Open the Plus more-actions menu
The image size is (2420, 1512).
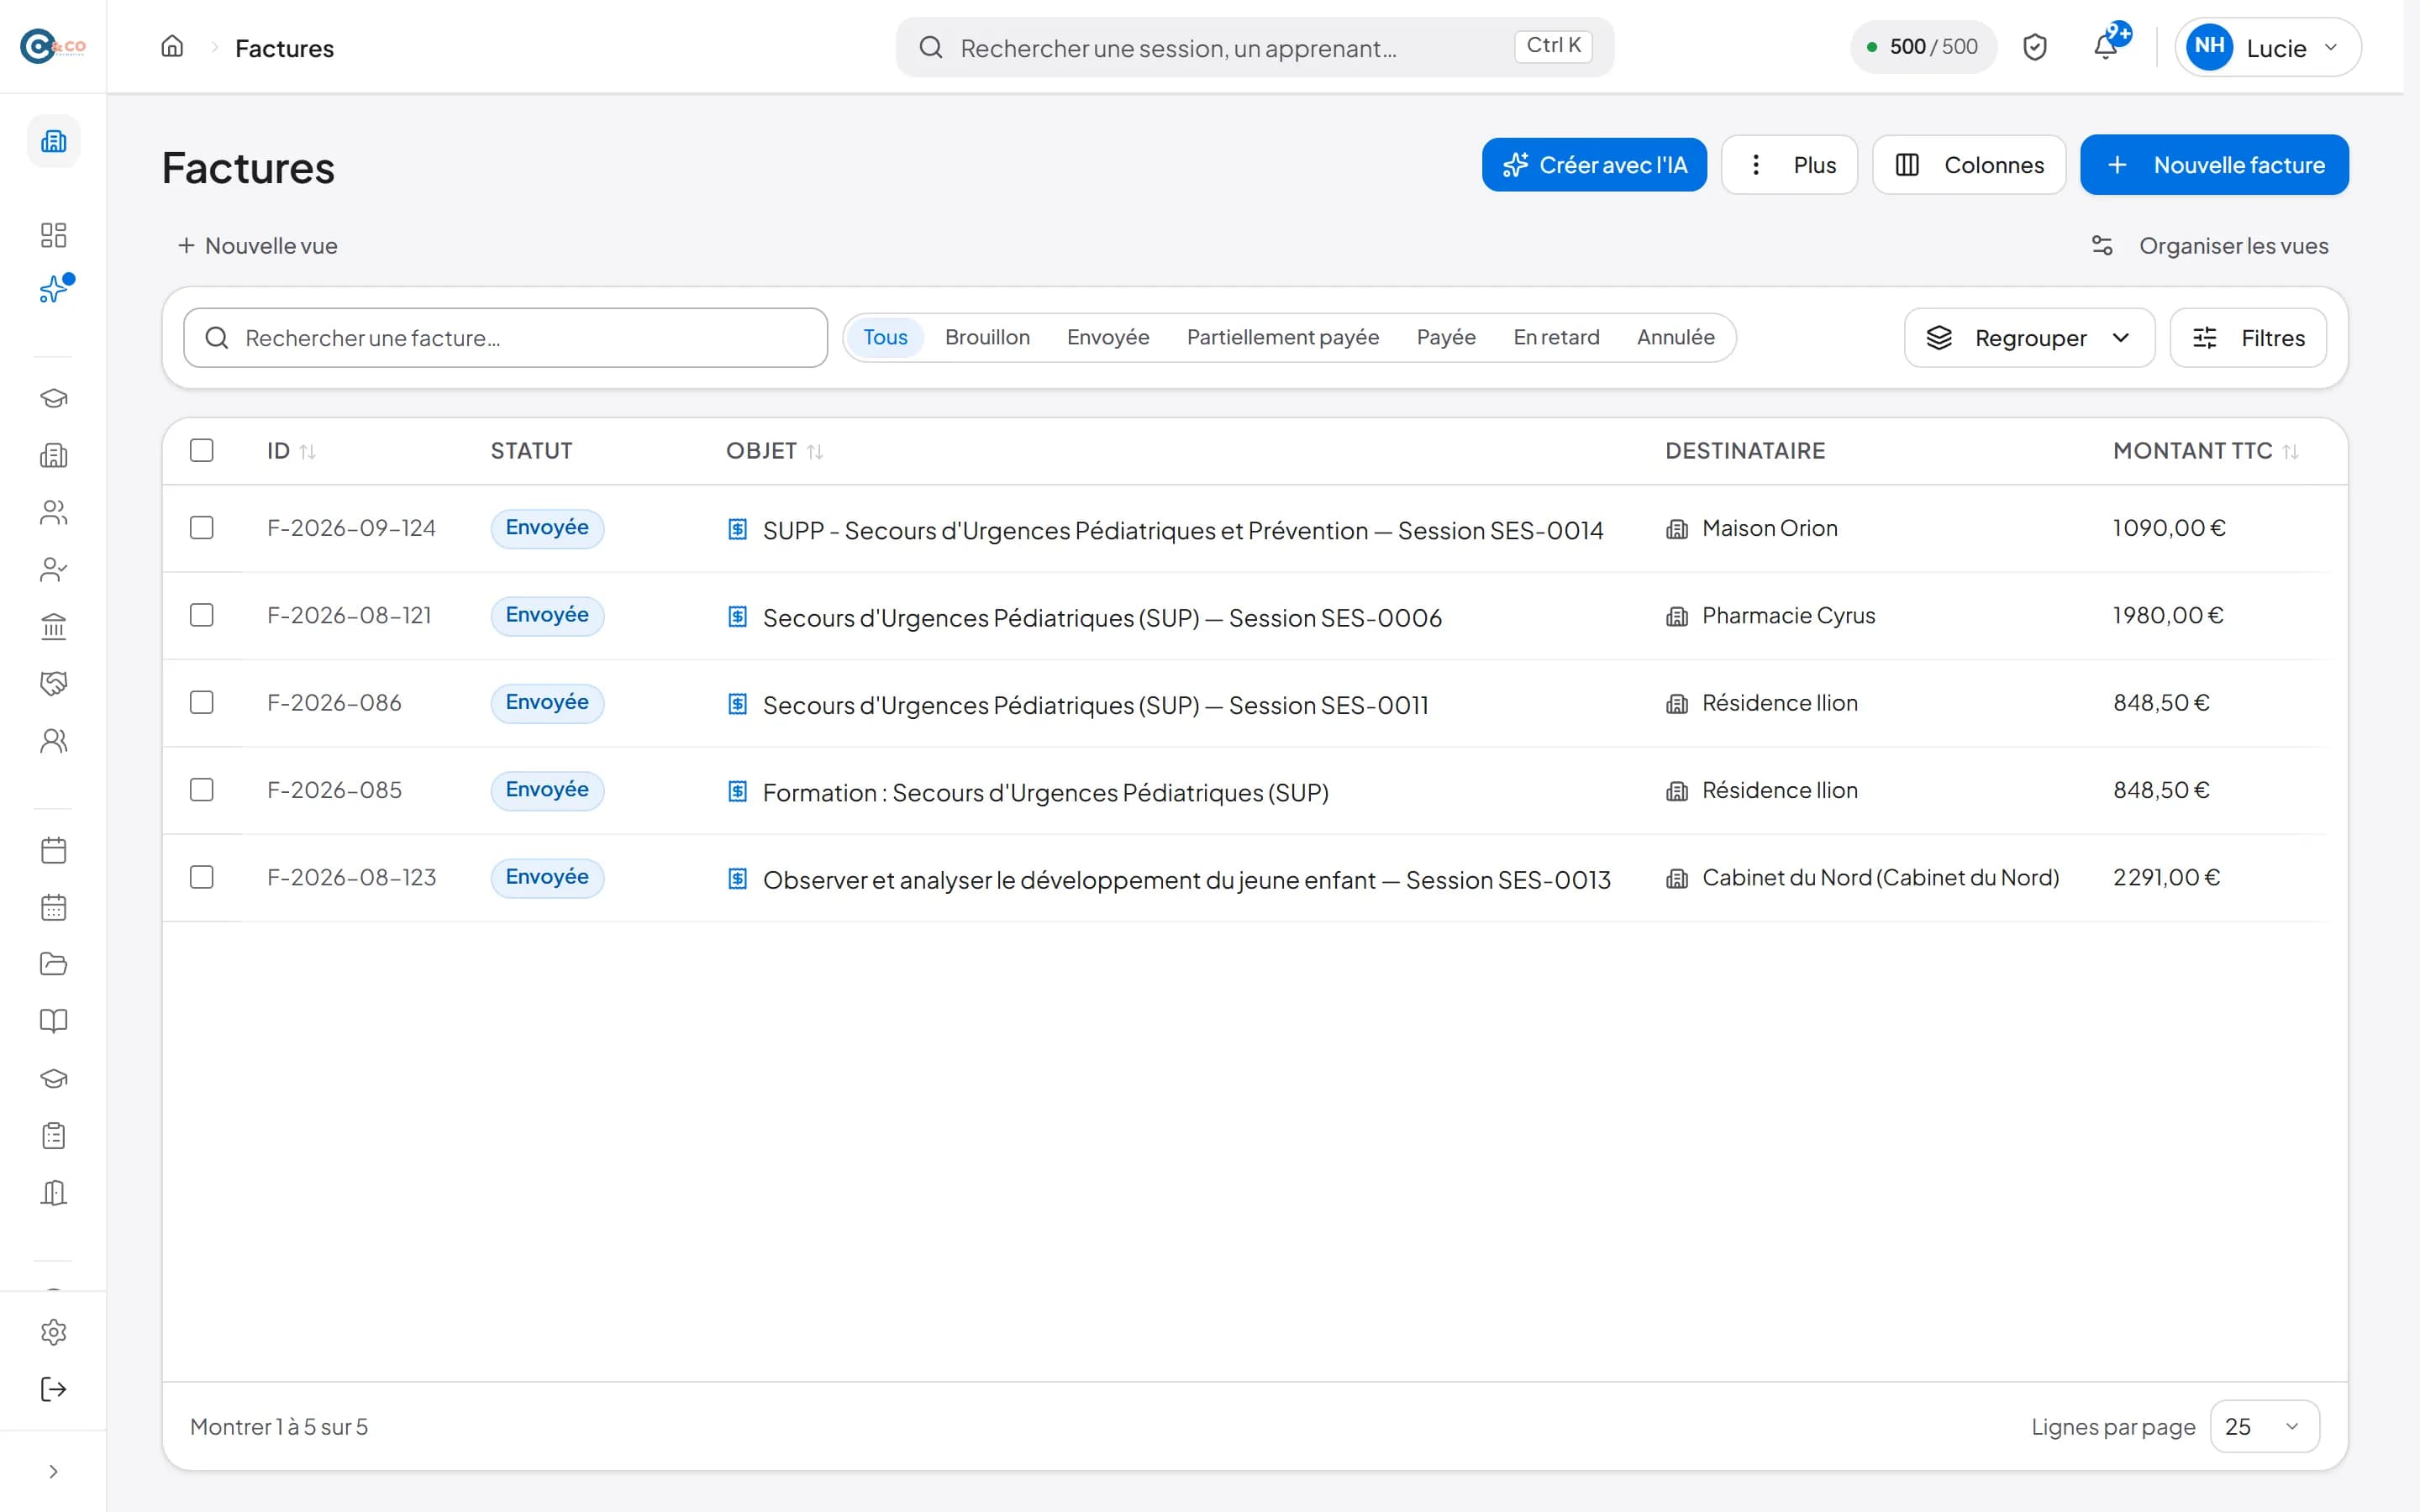[1789, 165]
